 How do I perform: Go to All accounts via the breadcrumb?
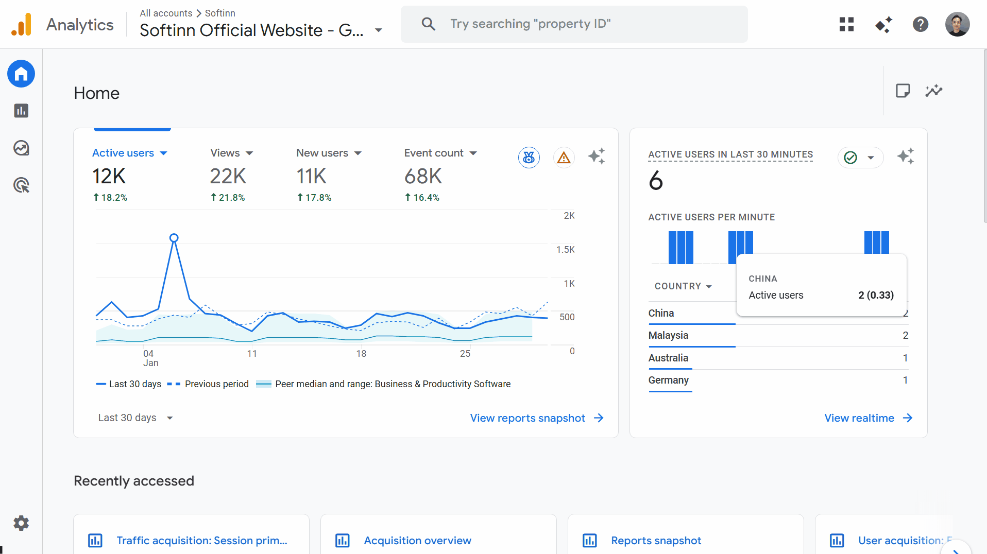(x=165, y=13)
